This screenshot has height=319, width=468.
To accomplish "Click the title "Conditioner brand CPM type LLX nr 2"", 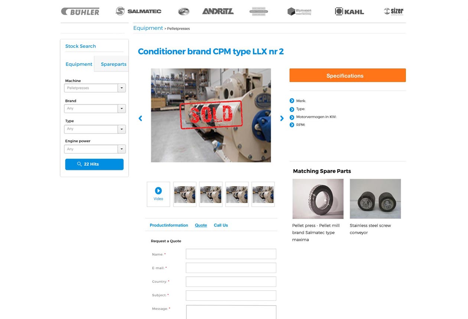I will point(211,52).
